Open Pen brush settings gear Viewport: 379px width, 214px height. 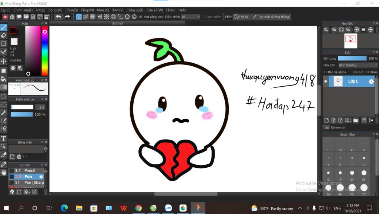pos(41,177)
